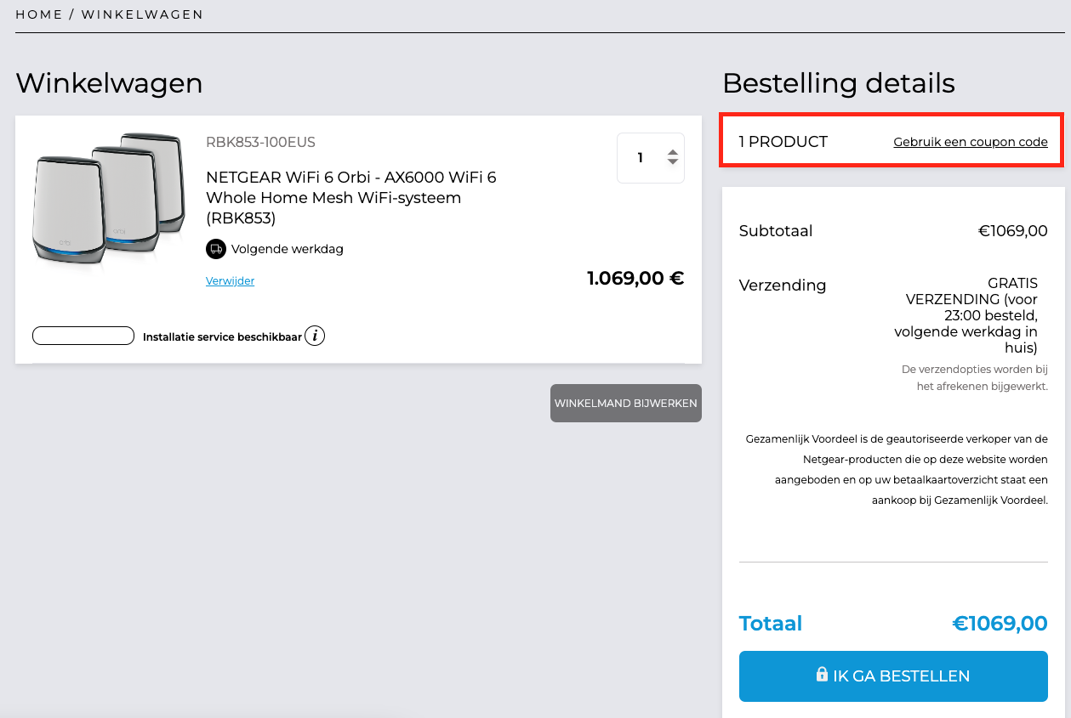This screenshot has width=1071, height=718.
Task: Click the Volgende werkdag delivery text
Action: (288, 249)
